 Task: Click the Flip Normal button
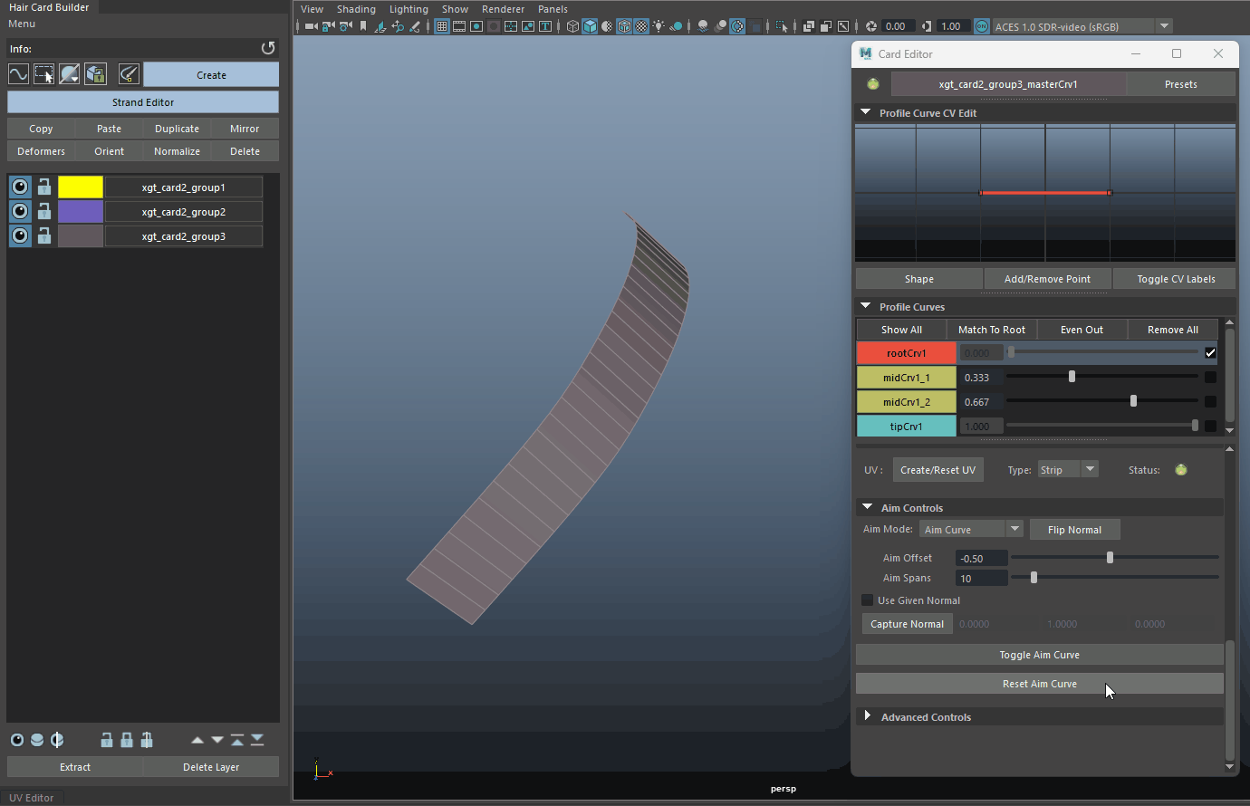pyautogui.click(x=1074, y=530)
